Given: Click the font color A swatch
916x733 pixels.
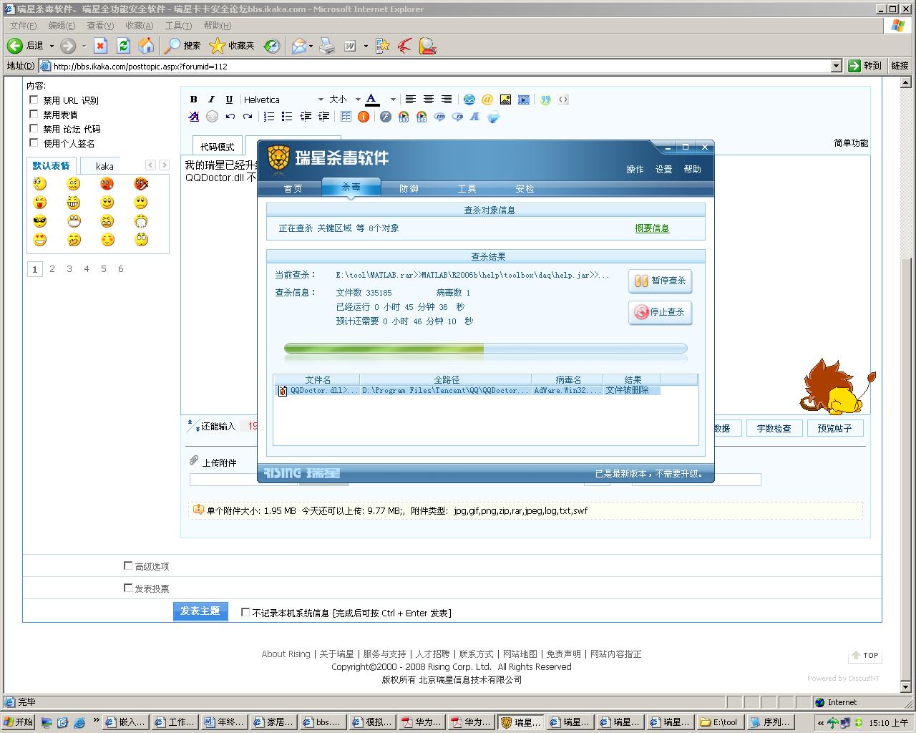Looking at the screenshot, I should coord(371,99).
